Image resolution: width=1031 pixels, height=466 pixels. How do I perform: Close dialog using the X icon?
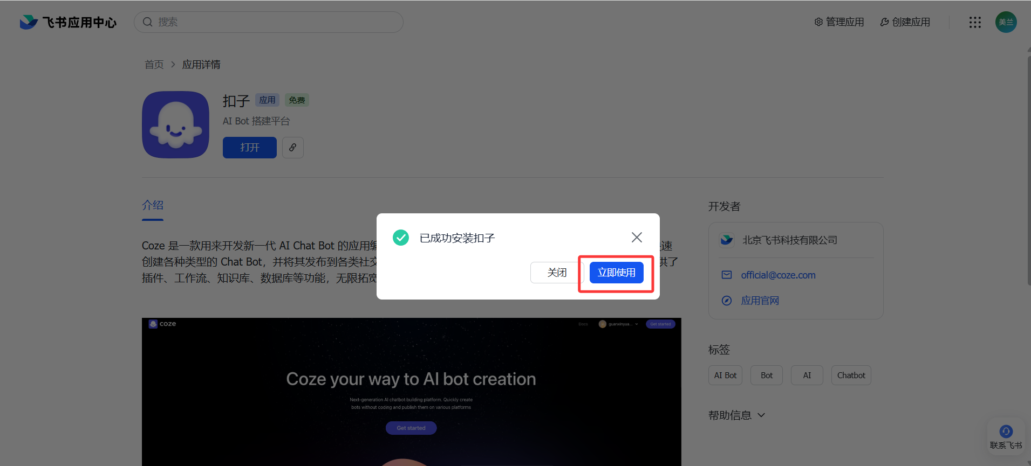pyautogui.click(x=637, y=238)
